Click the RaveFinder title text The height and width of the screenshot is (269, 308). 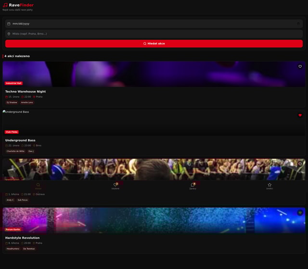21,5
